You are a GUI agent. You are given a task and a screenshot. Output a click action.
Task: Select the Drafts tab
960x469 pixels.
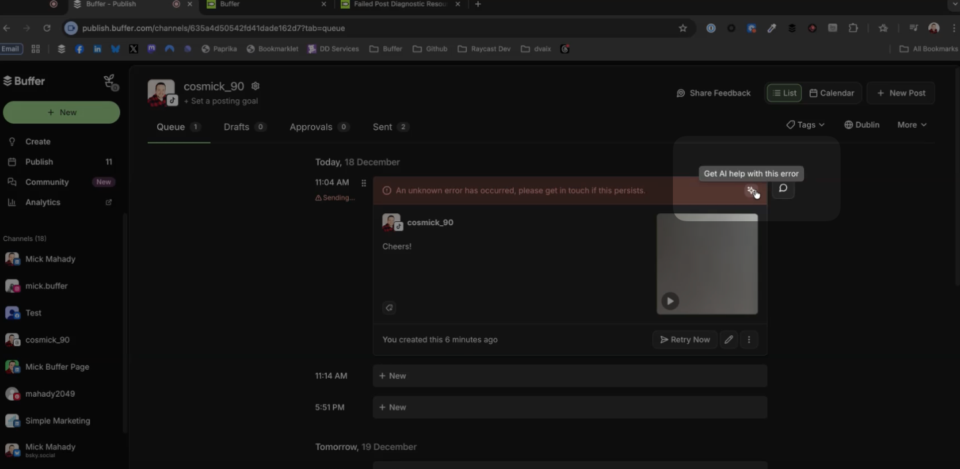point(245,127)
